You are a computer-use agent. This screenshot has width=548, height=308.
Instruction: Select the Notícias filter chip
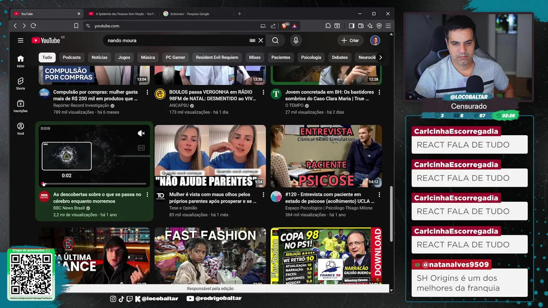pos(99,57)
